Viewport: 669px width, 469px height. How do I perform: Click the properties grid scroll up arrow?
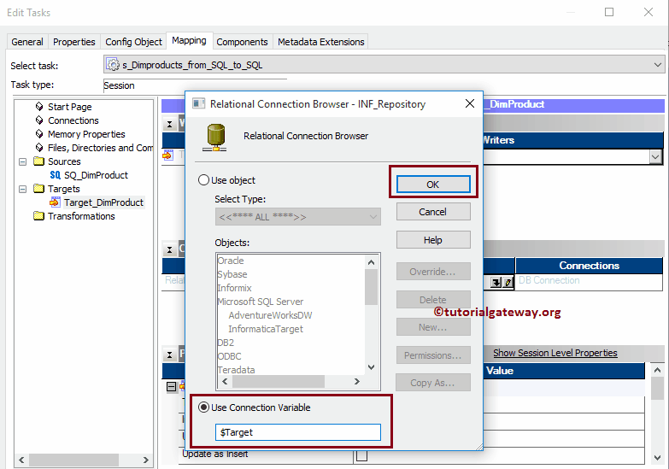click(657, 370)
